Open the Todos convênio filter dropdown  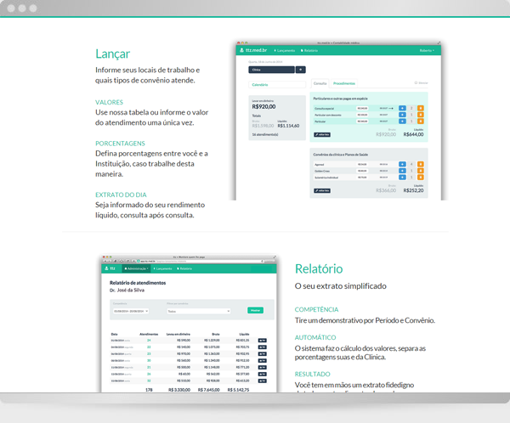pos(199,311)
